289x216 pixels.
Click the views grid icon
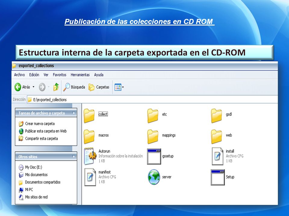tap(118, 87)
